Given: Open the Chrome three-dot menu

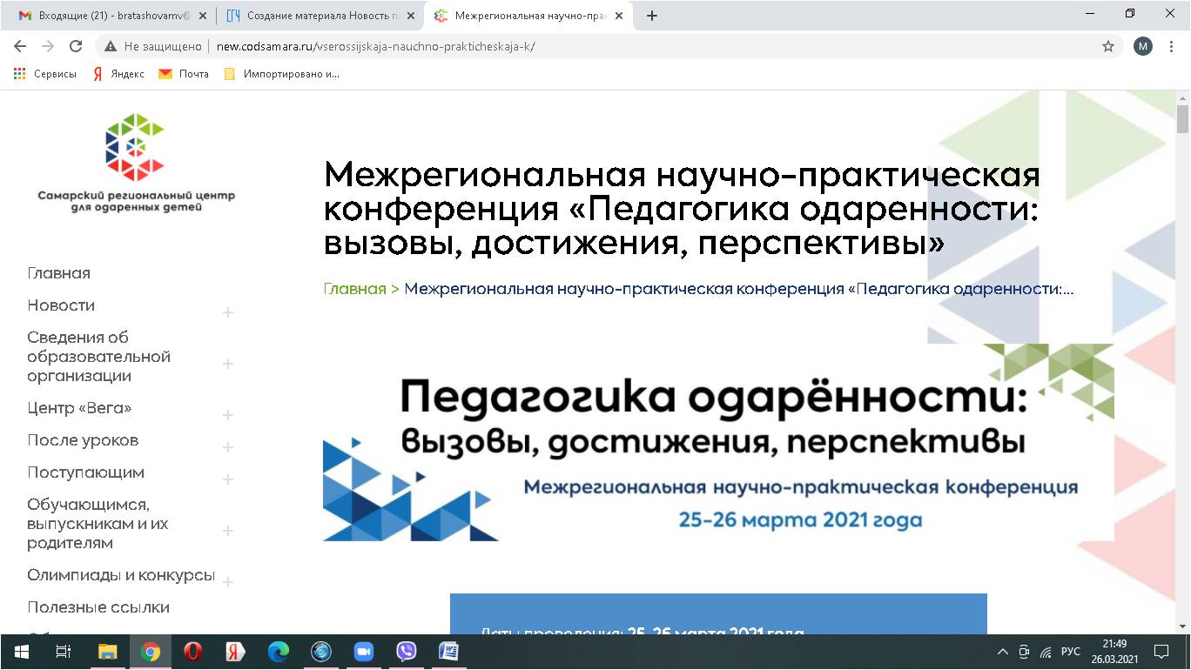Looking at the screenshot, I should tap(1172, 47).
